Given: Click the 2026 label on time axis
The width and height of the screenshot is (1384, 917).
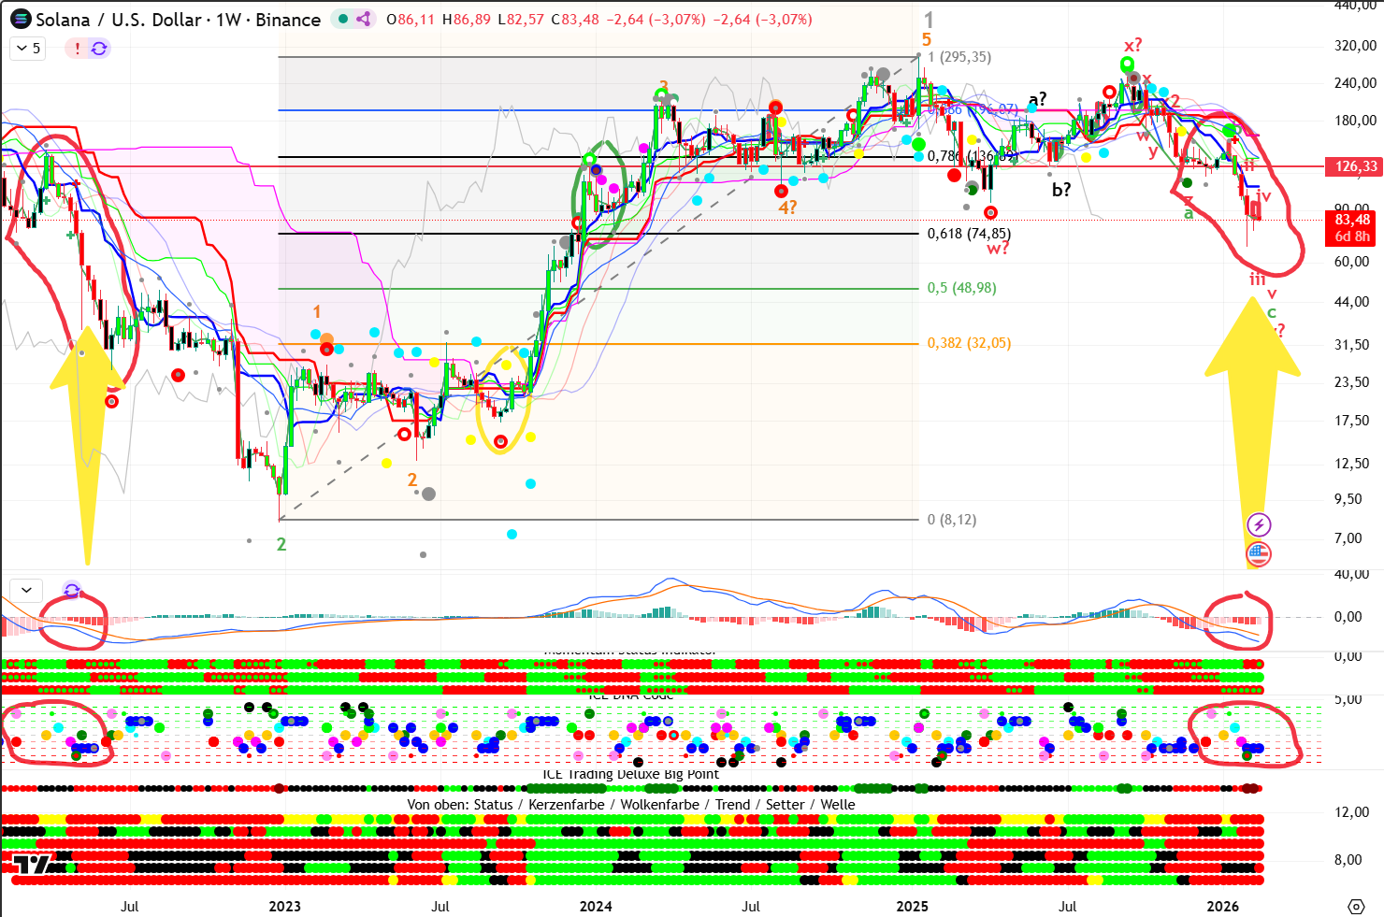Looking at the screenshot, I should [1222, 906].
